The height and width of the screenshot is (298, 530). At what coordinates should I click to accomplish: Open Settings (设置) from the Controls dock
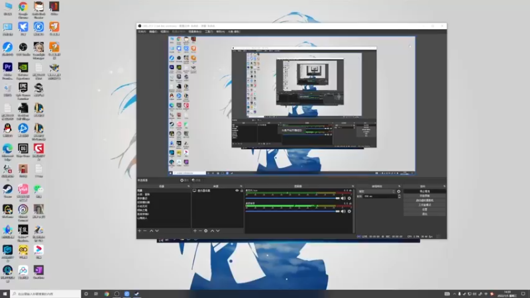click(425, 209)
